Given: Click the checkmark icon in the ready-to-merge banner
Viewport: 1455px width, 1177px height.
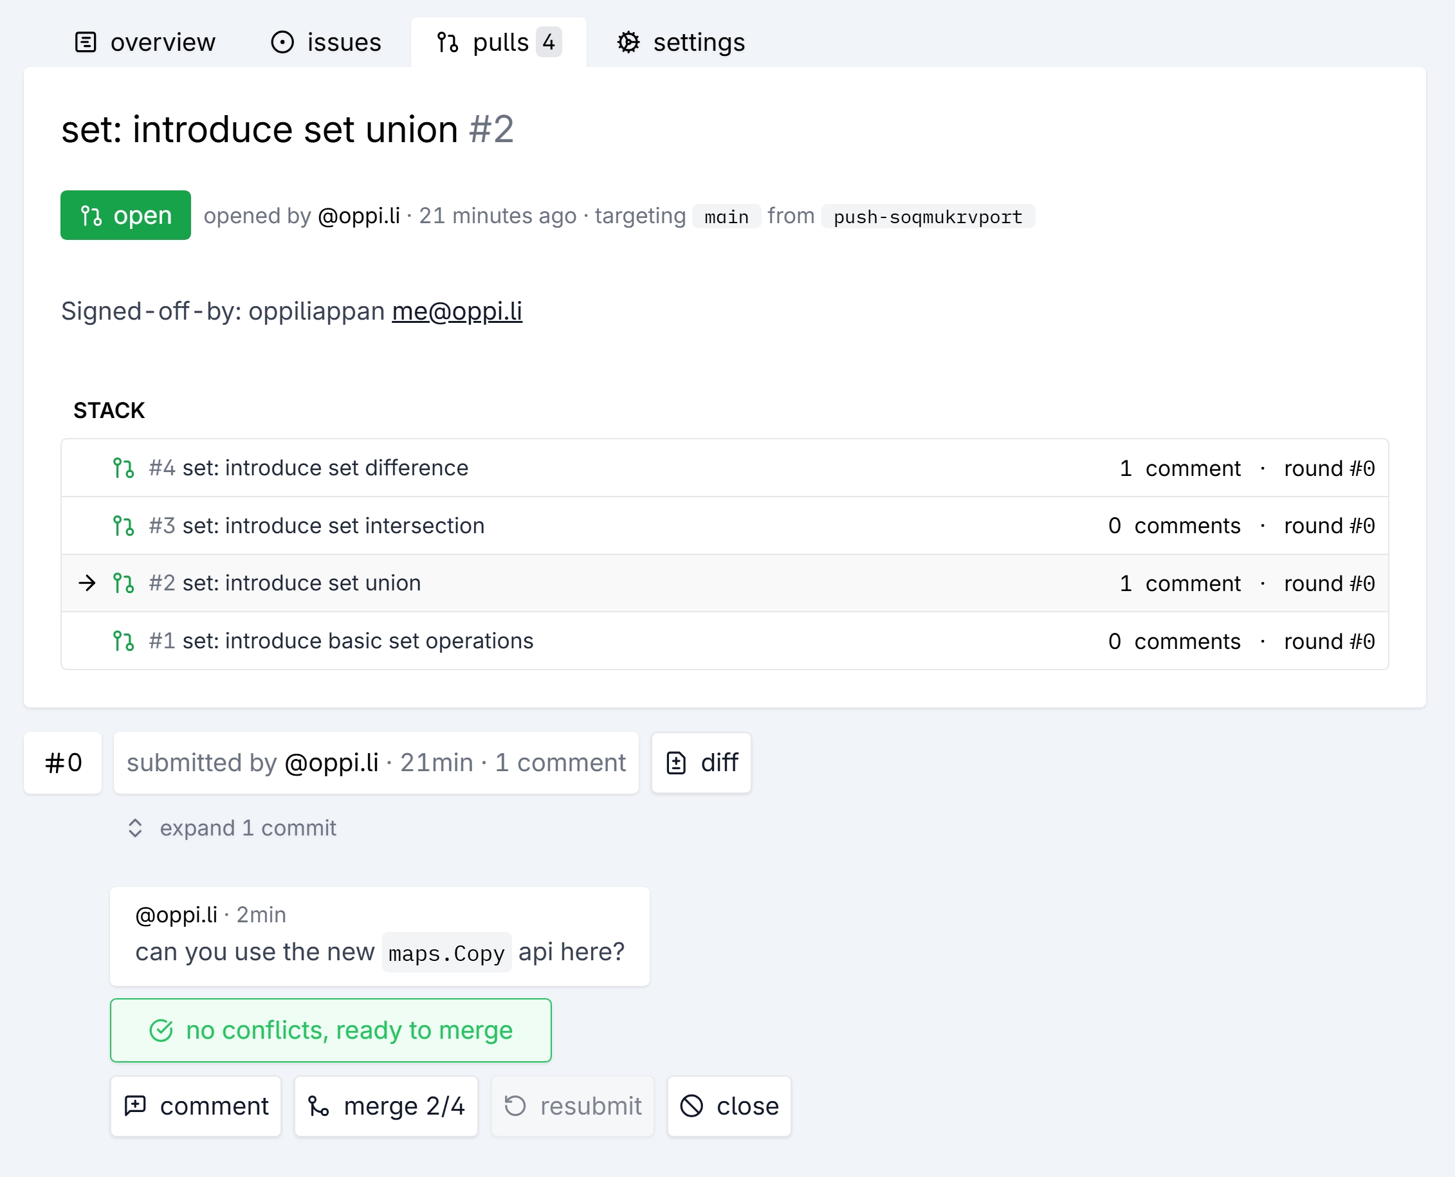Looking at the screenshot, I should tap(160, 1030).
